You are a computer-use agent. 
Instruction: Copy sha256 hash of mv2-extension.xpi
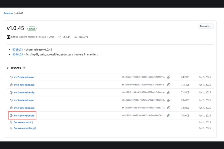169,85
